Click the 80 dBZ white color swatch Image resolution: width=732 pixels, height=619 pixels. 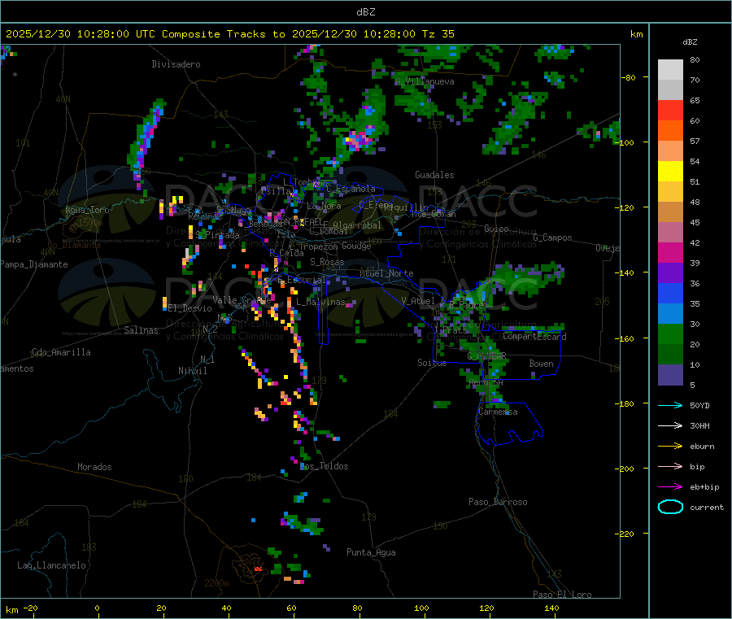click(670, 70)
